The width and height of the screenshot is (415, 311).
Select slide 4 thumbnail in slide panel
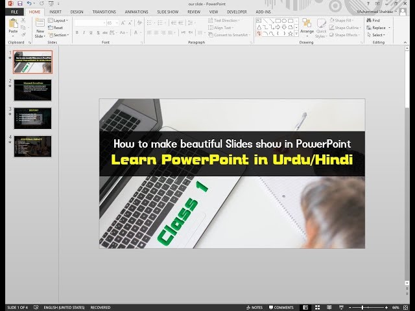(32, 146)
